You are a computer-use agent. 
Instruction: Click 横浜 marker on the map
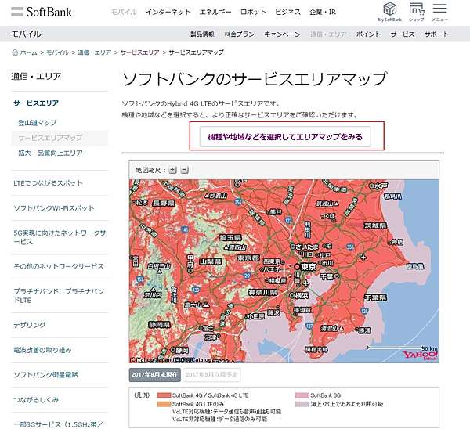[x=292, y=295]
